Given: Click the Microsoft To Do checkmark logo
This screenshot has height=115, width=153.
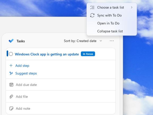Looking at the screenshot, I should click(x=11, y=41).
